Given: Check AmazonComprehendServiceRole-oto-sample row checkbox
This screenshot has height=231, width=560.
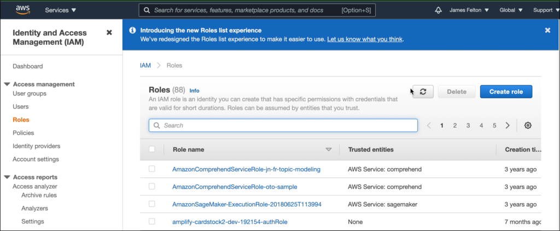Looking at the screenshot, I should tap(152, 186).
